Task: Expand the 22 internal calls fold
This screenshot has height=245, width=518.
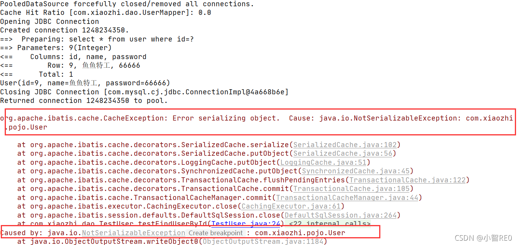Action: [330, 224]
